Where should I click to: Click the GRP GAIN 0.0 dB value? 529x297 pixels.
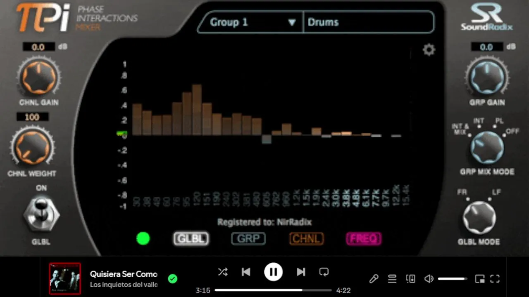tap(486, 47)
